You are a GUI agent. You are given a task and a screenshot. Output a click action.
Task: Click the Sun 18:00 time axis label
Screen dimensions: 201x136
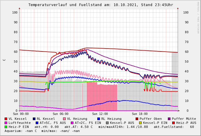click(140, 114)
